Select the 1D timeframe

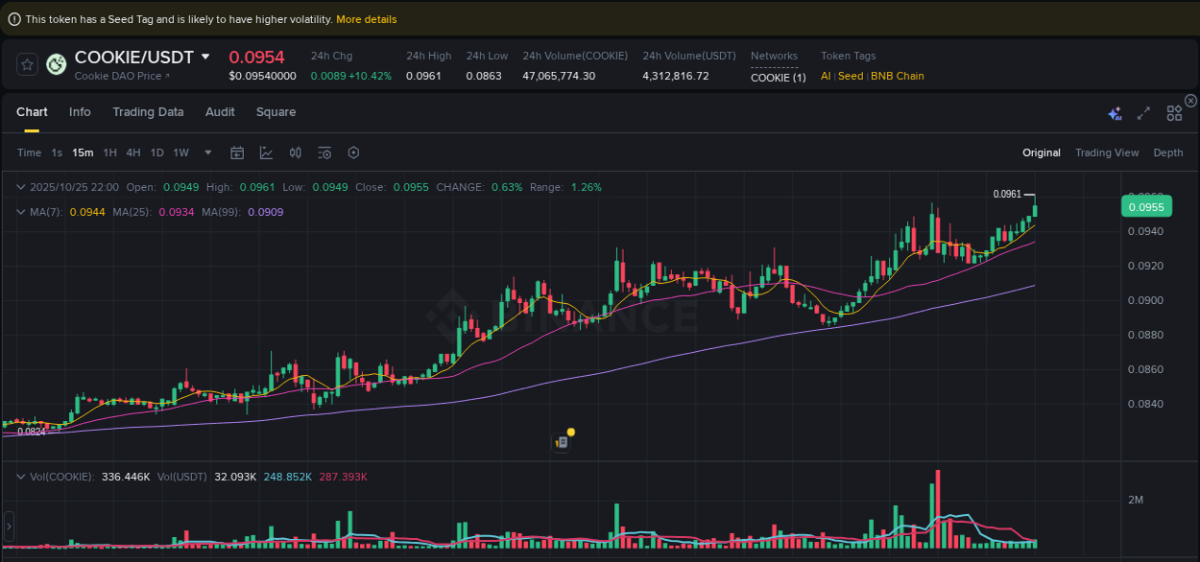[x=156, y=152]
